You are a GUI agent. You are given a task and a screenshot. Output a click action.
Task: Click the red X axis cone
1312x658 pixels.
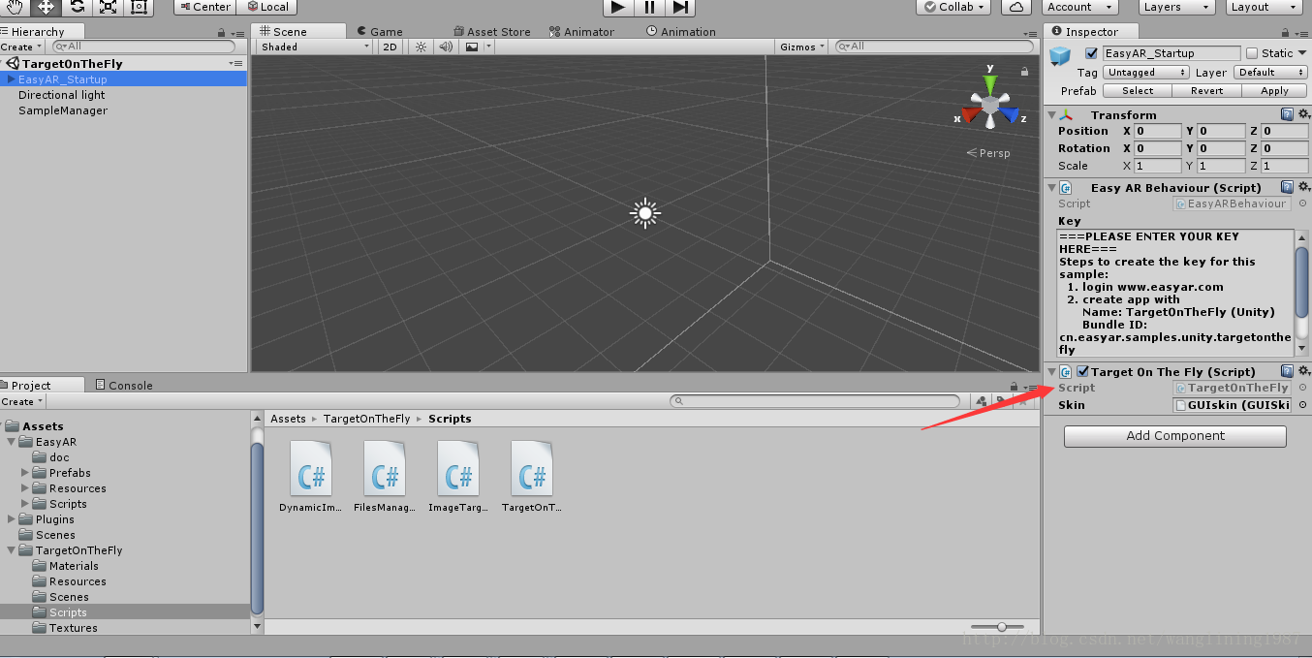click(971, 115)
